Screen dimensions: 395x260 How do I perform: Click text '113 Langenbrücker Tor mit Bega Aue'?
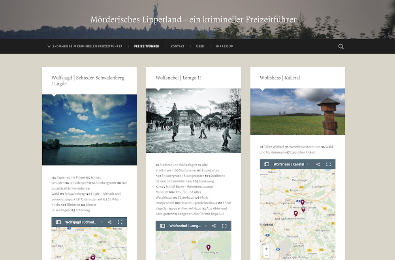pyautogui.click(x=199, y=214)
